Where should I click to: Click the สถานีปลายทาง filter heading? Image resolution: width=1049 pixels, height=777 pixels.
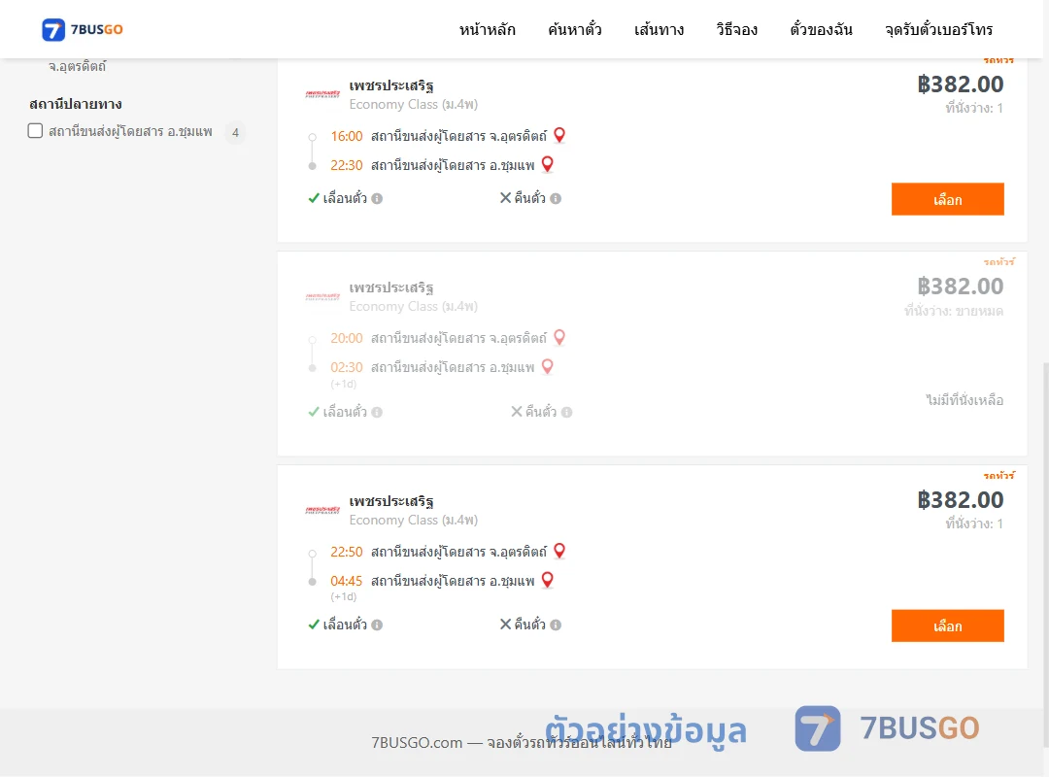pyautogui.click(x=76, y=104)
